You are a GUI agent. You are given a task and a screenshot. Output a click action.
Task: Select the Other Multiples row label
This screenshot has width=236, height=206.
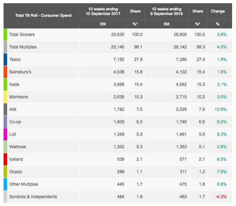click(24, 184)
